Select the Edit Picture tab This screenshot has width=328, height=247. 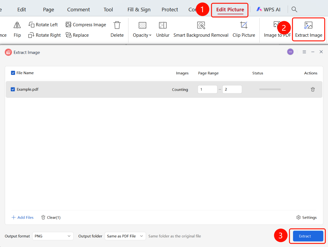click(230, 10)
